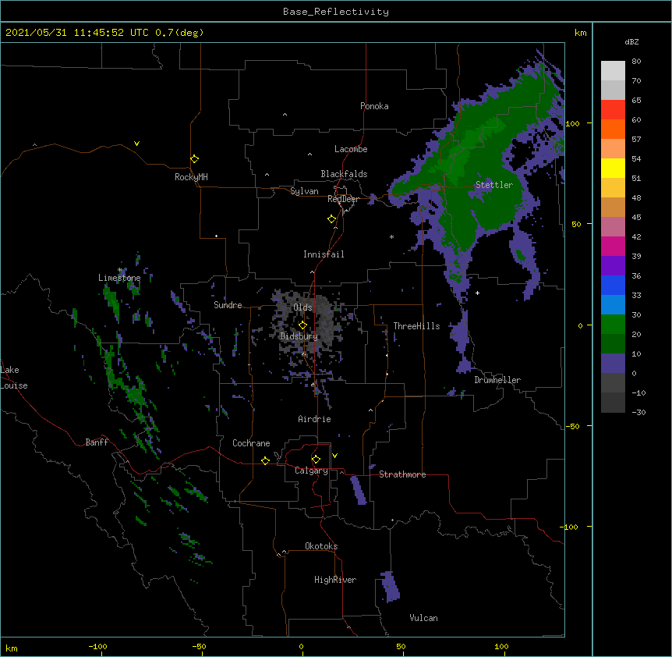This screenshot has width=672, height=657.
Task: Click the Olds city label
Action: [302, 307]
